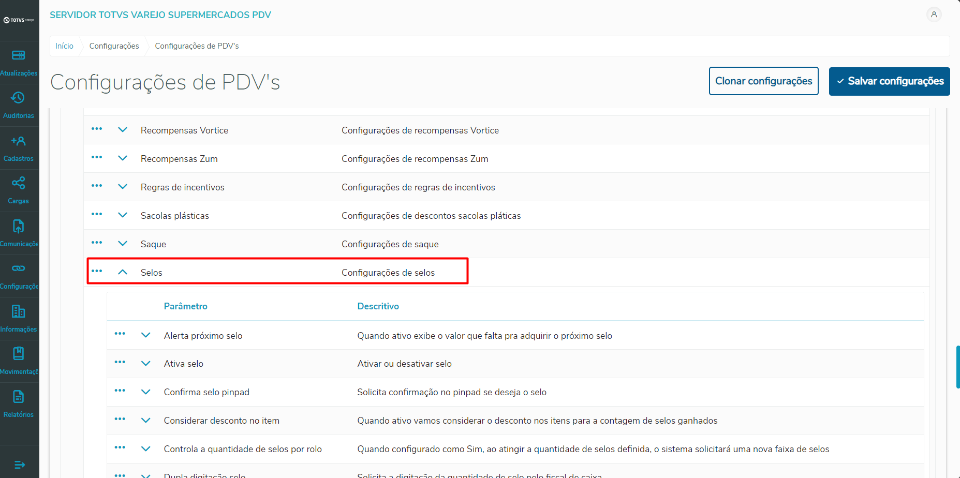960x478 pixels.
Task: Open Informações building icon in sidebar
Action: click(18, 311)
